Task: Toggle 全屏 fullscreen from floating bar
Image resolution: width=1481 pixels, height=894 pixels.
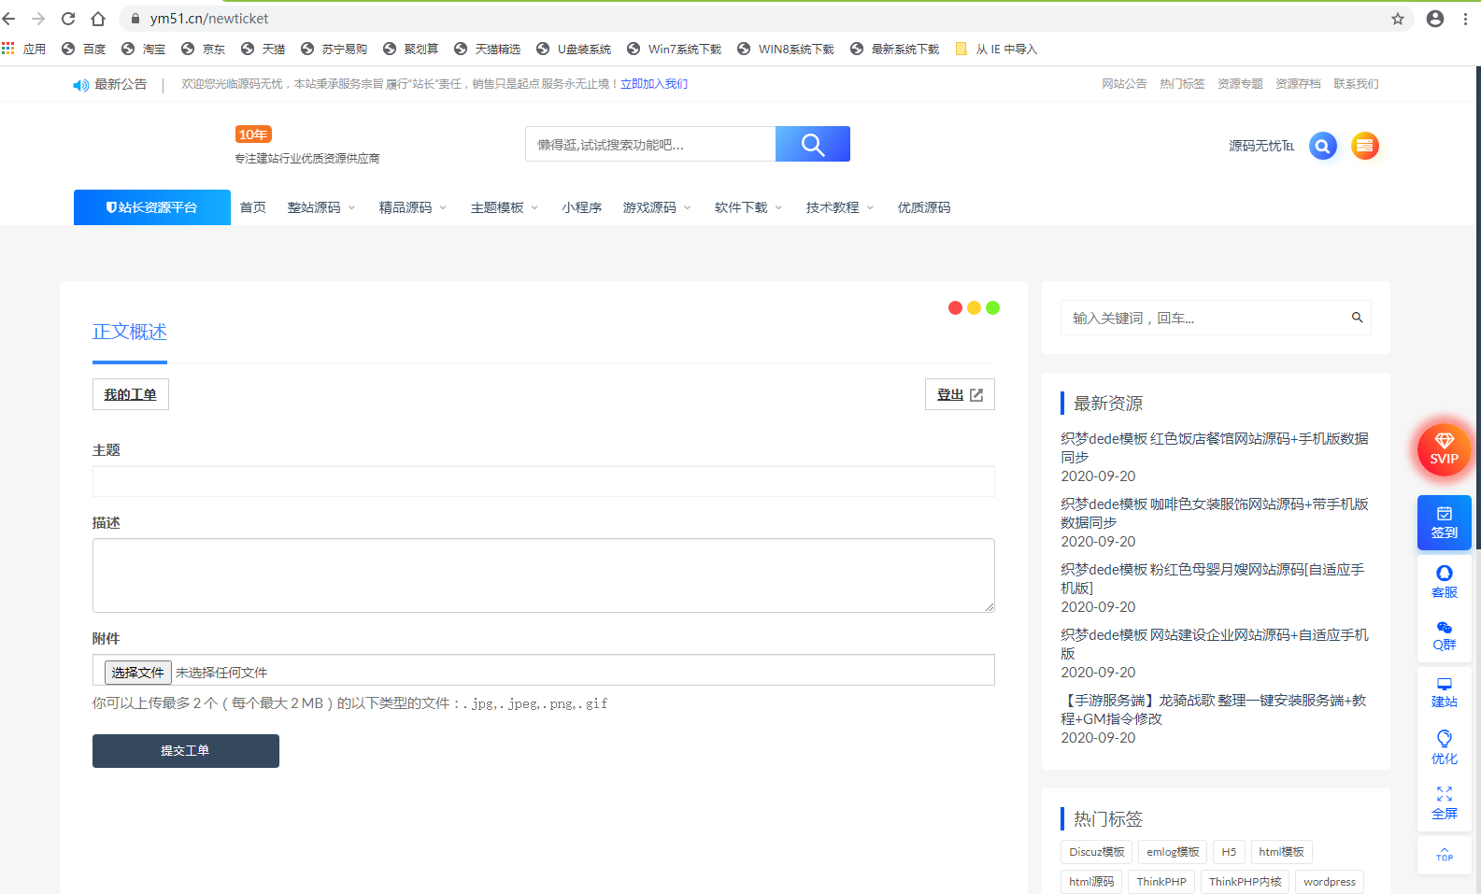Action: tap(1445, 802)
